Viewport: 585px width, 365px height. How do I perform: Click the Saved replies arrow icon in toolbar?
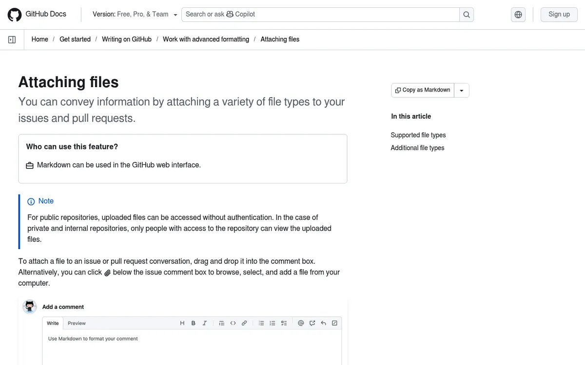[323, 323]
